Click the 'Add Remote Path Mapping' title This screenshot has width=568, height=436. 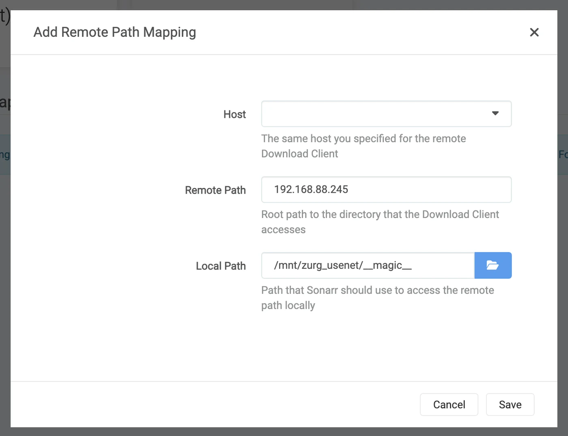(x=115, y=32)
